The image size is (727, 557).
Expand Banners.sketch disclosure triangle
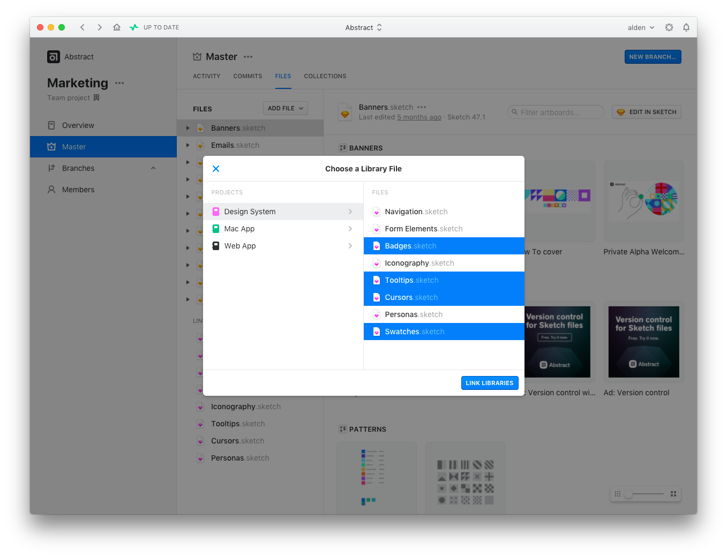click(x=188, y=128)
